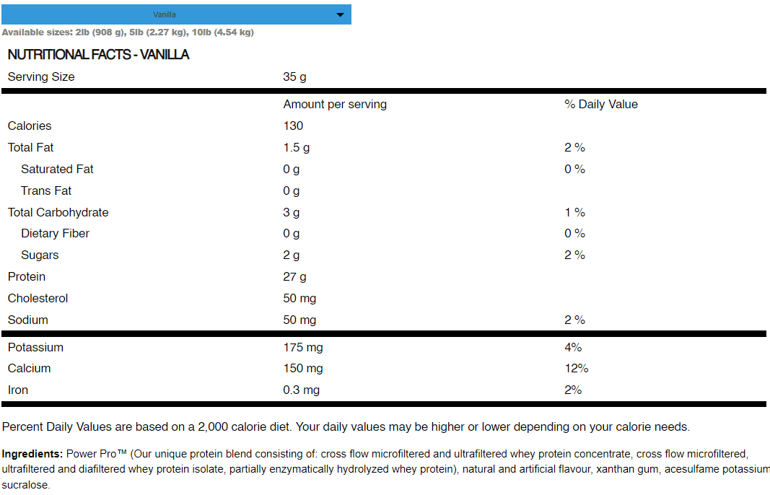The height and width of the screenshot is (495, 770).
Task: Click the Cholesterol row label
Action: point(38,298)
